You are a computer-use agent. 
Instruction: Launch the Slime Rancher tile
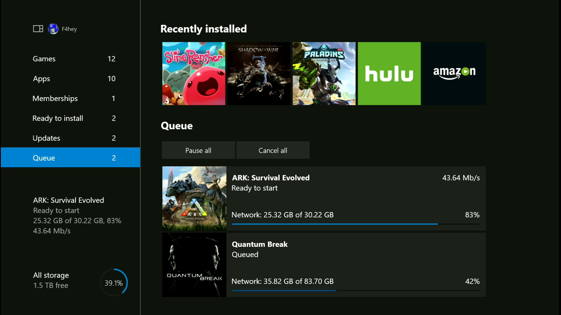[194, 73]
